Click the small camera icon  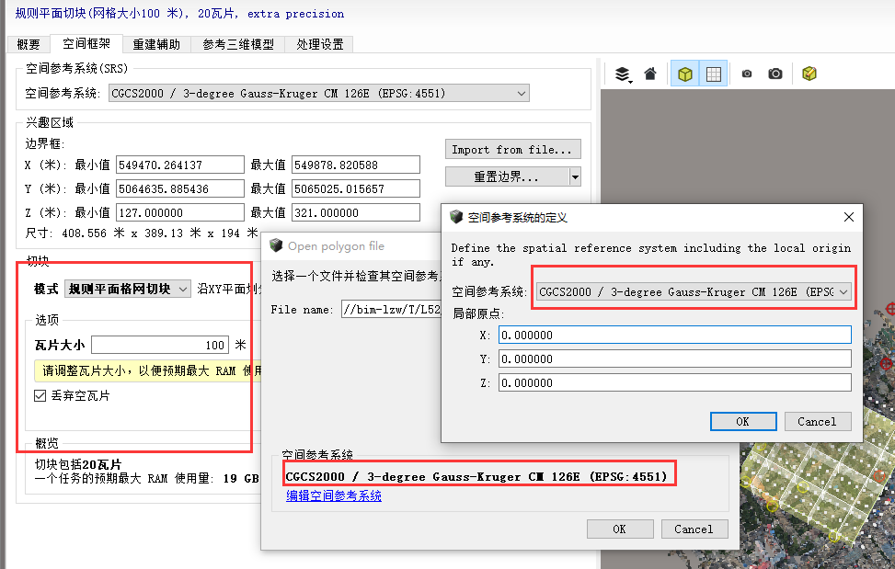pos(747,74)
